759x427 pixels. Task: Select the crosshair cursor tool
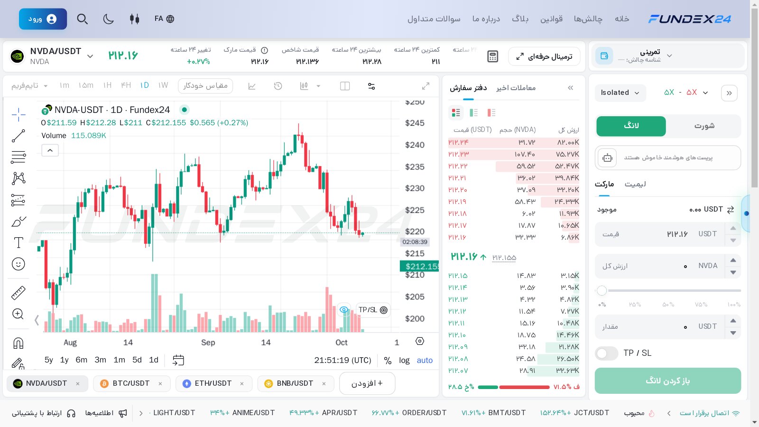tap(19, 114)
